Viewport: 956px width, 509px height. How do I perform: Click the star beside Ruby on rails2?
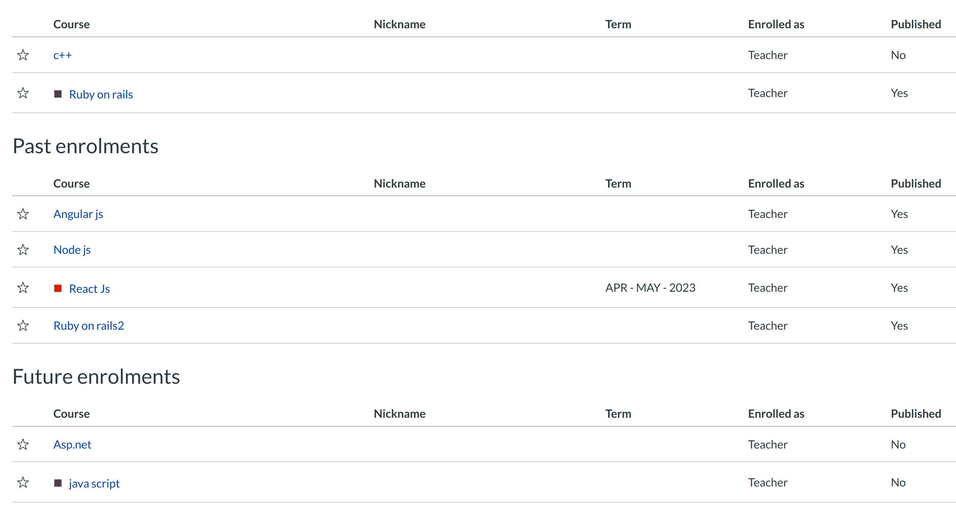(x=23, y=326)
